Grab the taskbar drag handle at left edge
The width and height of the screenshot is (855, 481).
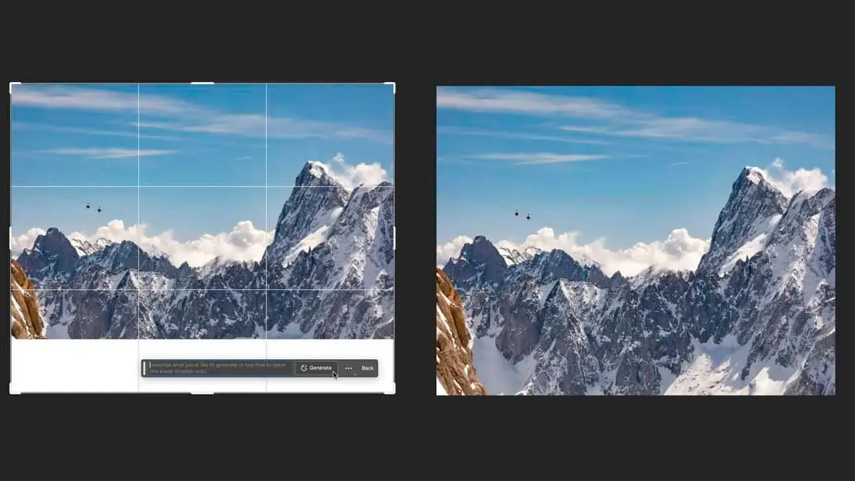coord(144,368)
